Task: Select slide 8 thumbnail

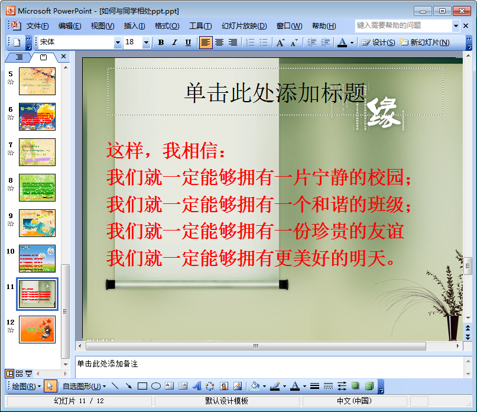Action: [x=37, y=187]
